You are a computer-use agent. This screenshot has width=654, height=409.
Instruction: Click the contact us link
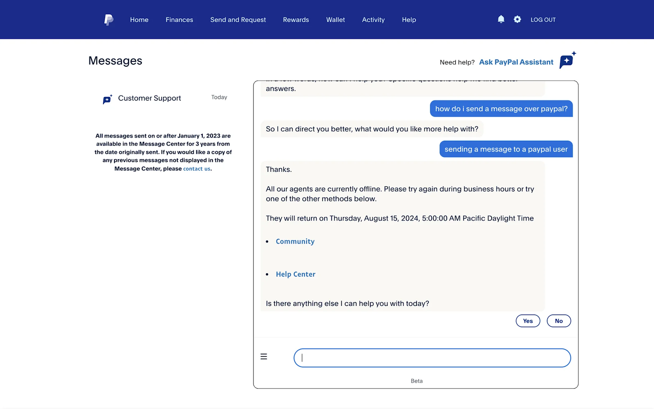[197, 169]
